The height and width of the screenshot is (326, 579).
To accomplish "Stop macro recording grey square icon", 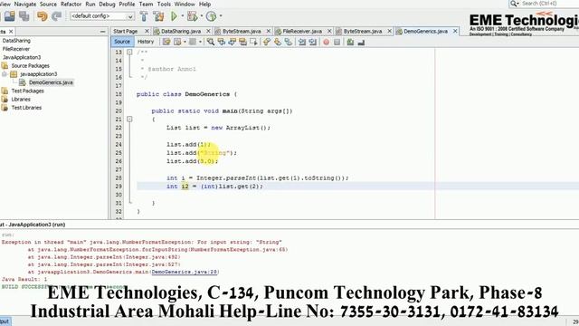I will (337, 43).
